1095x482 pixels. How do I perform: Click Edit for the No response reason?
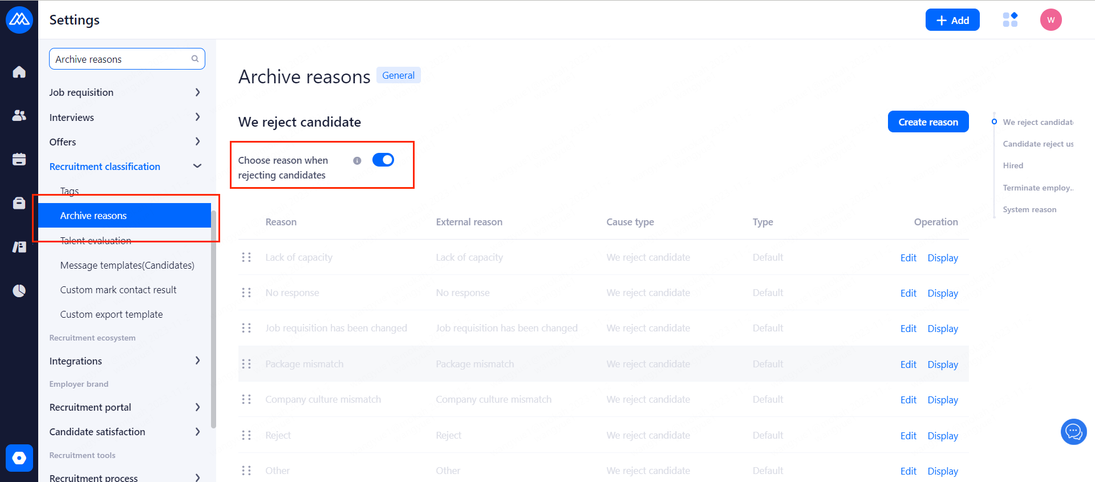[908, 293]
